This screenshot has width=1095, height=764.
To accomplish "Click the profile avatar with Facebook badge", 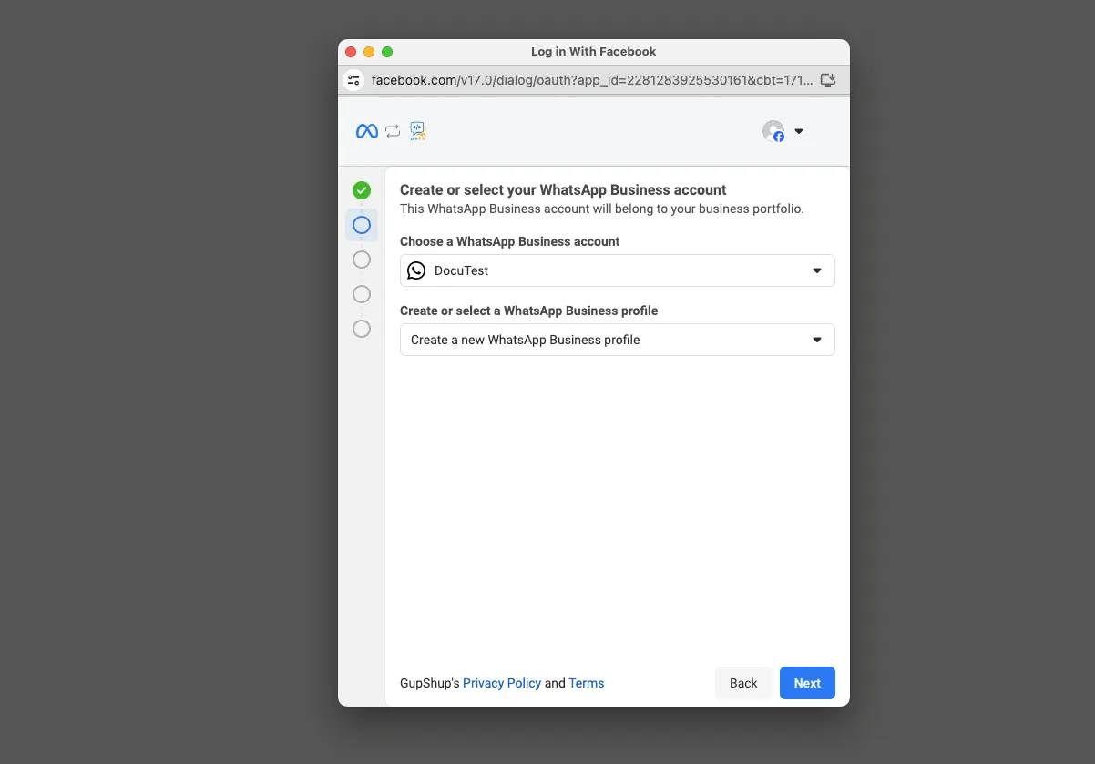I will [x=773, y=131].
